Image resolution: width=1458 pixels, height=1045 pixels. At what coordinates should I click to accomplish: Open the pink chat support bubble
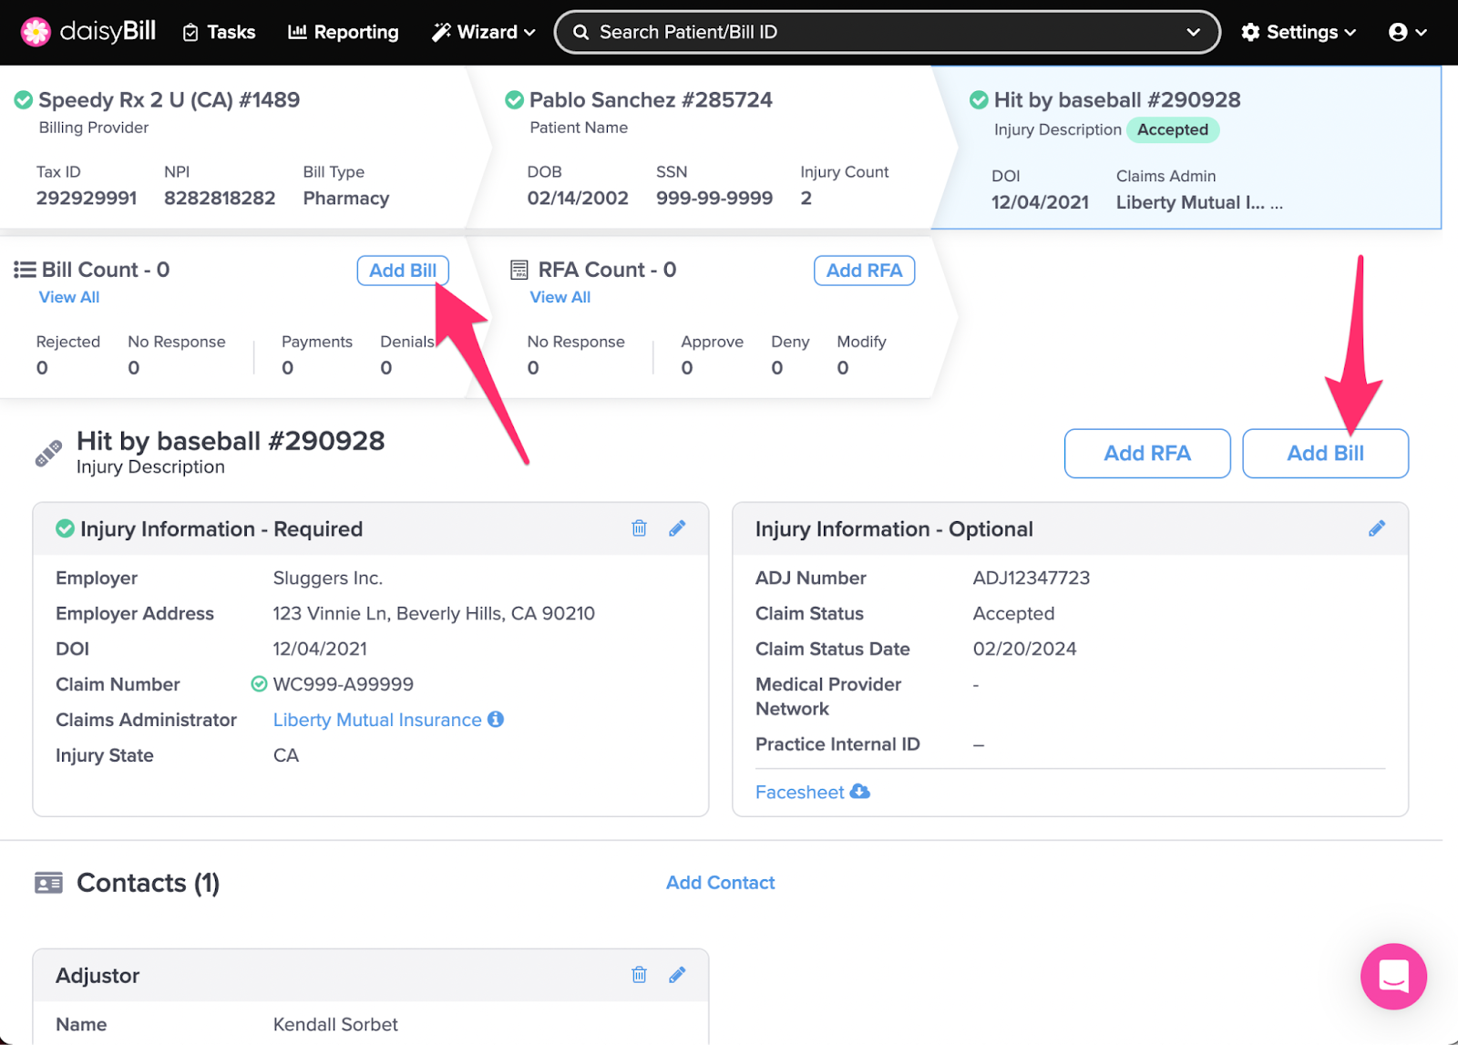pos(1392,976)
